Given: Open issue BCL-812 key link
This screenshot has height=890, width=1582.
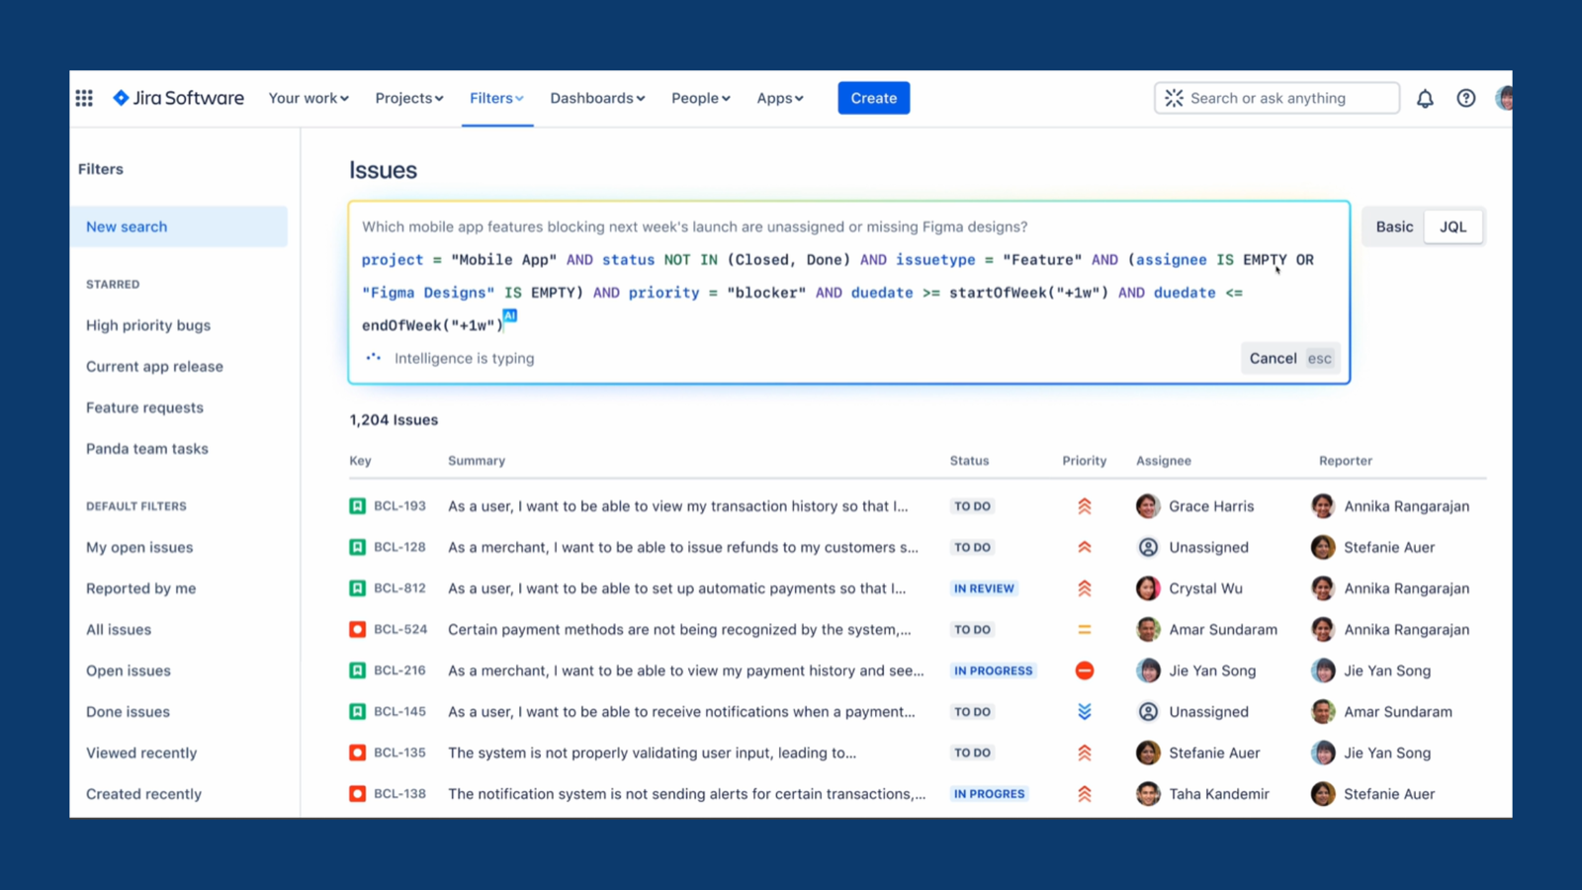Looking at the screenshot, I should coord(399,588).
